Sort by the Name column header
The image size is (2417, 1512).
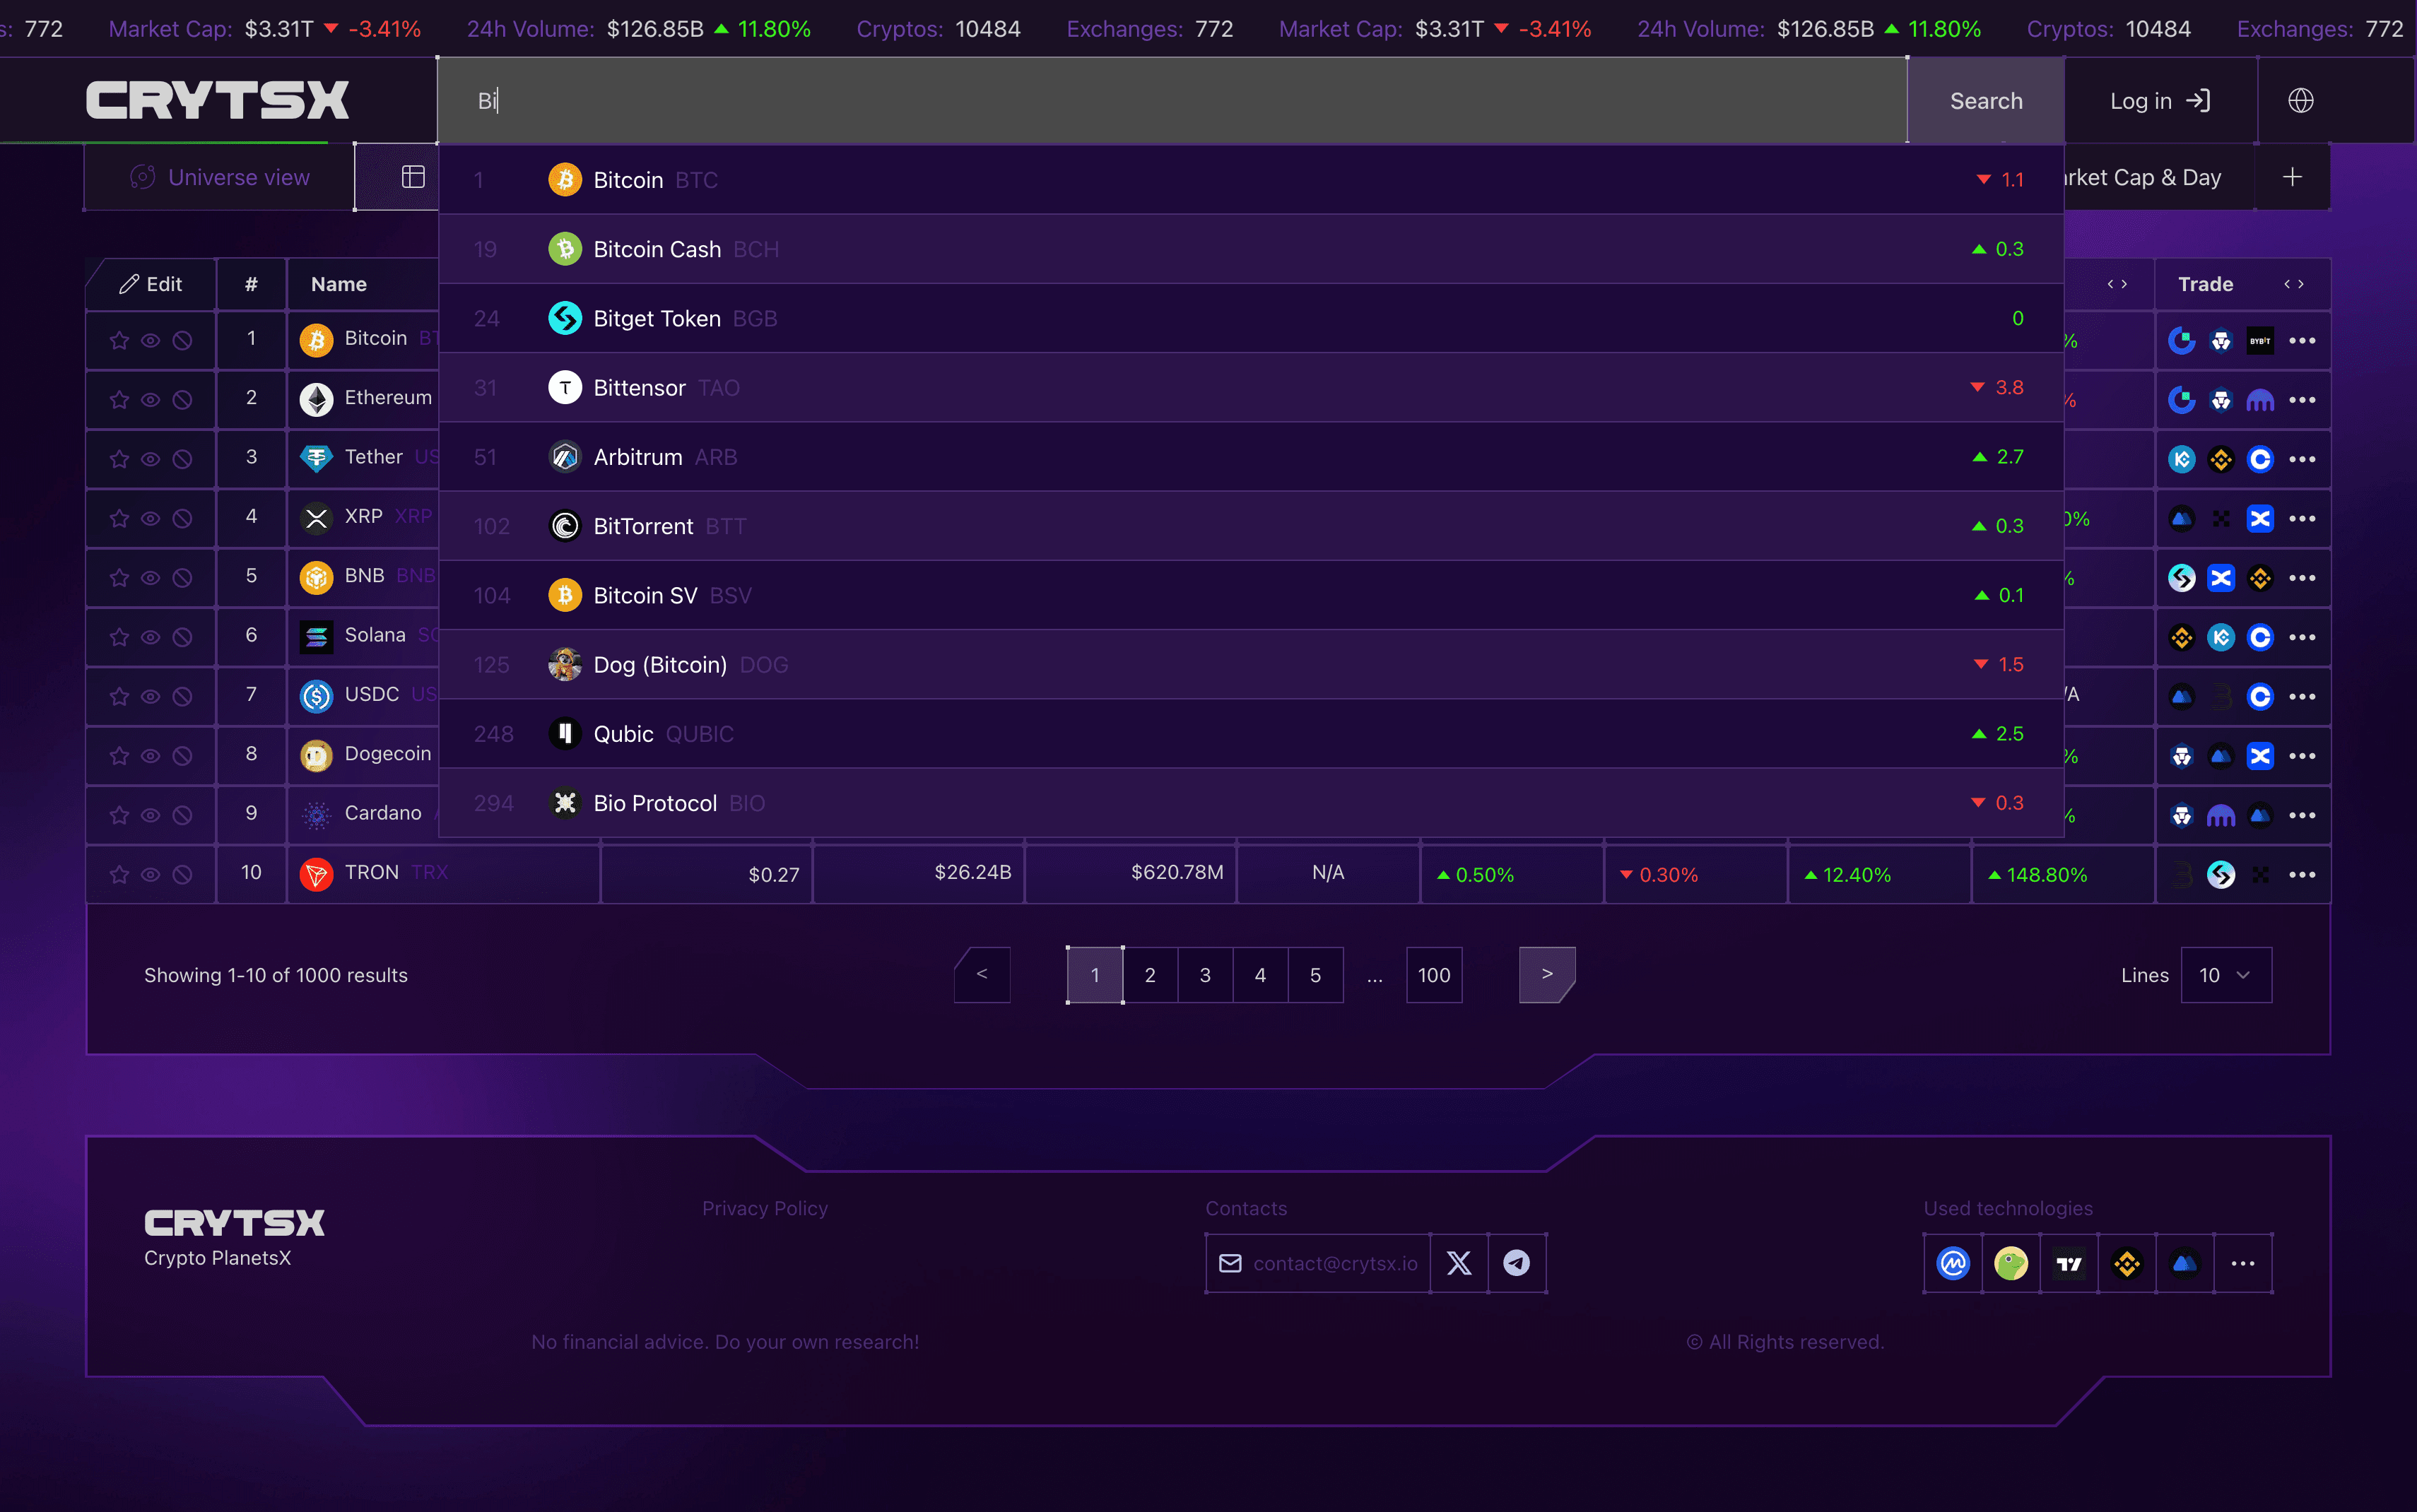(339, 284)
